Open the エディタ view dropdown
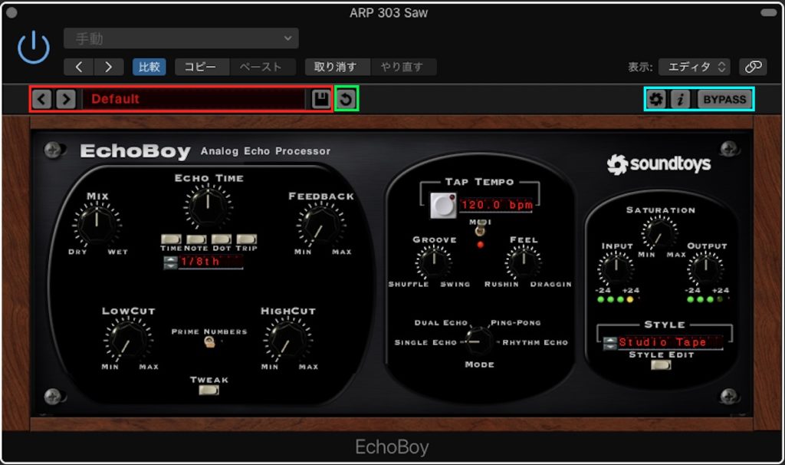This screenshot has height=465, width=785. [695, 67]
